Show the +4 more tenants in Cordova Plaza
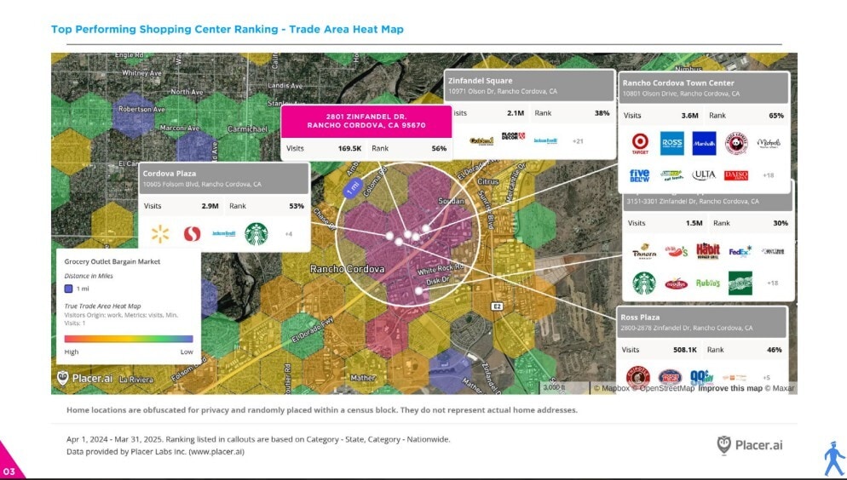This screenshot has height=480, width=847. [x=288, y=234]
